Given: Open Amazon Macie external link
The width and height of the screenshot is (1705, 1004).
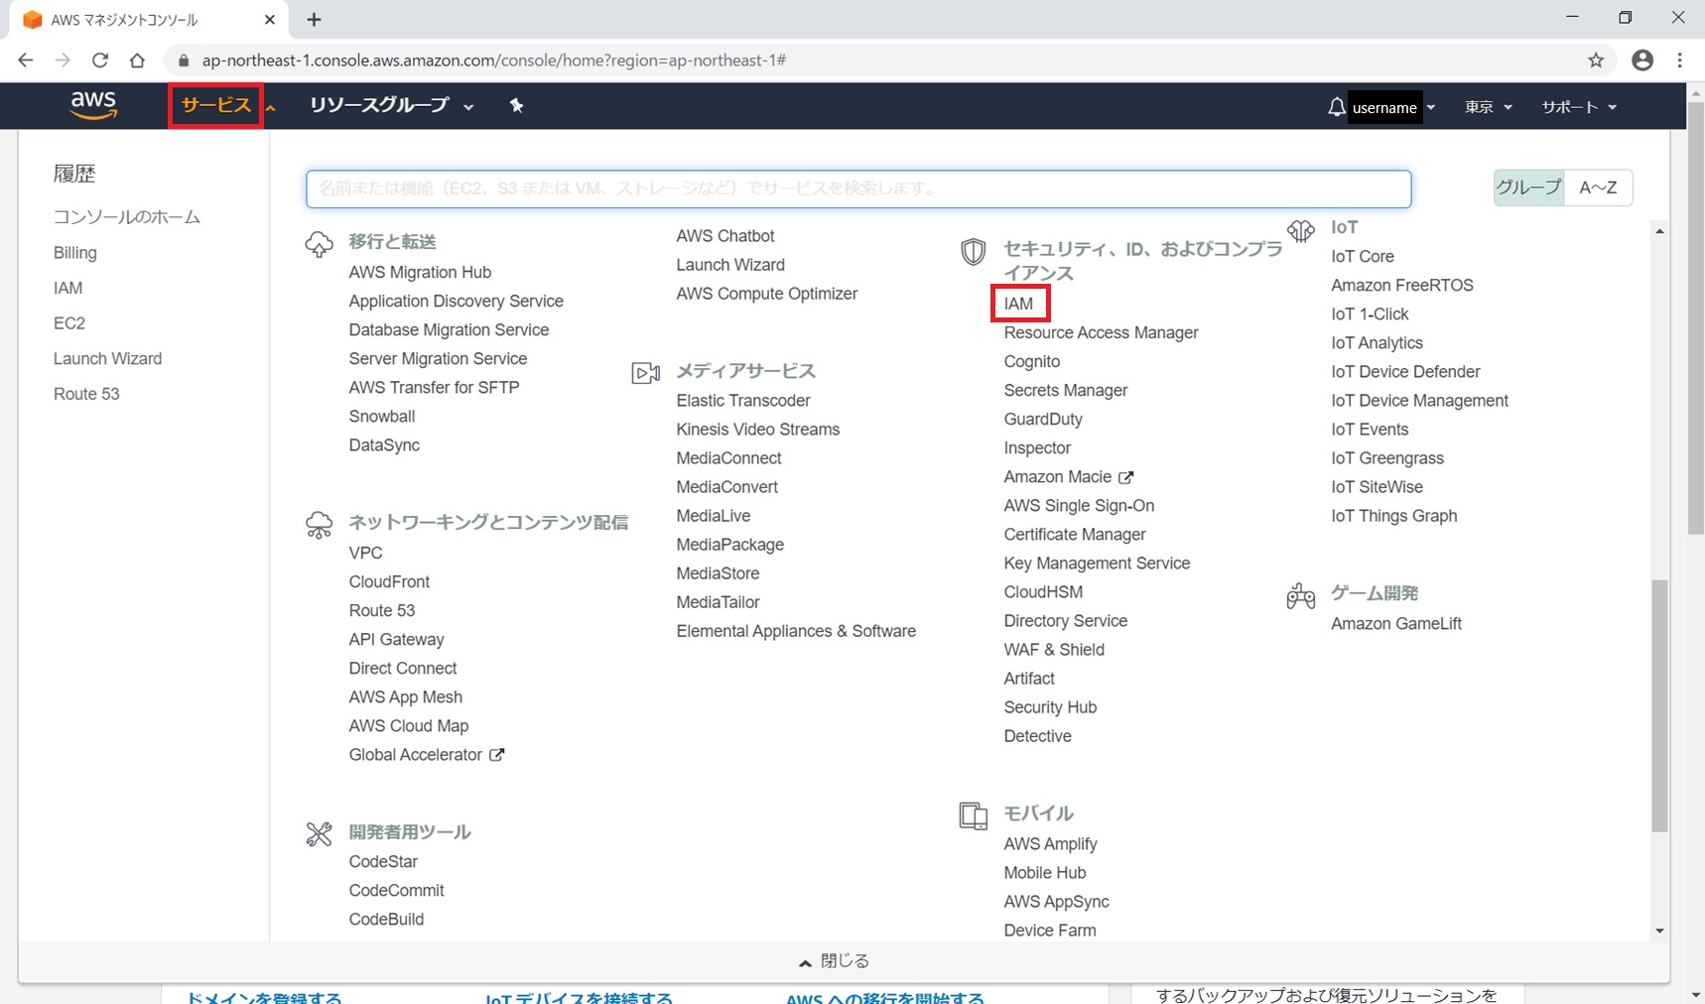Looking at the screenshot, I should point(1068,476).
